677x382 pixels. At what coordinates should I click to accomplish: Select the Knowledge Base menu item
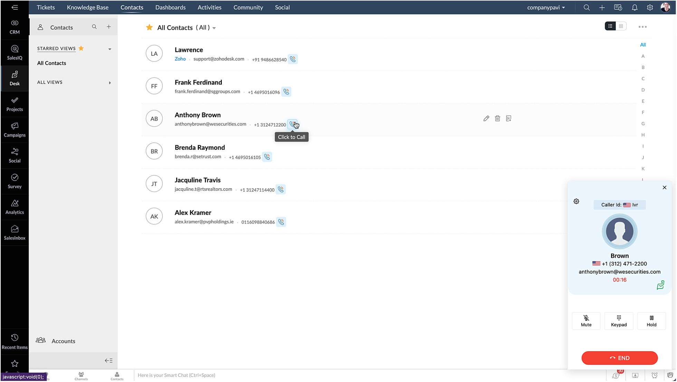[87, 7]
